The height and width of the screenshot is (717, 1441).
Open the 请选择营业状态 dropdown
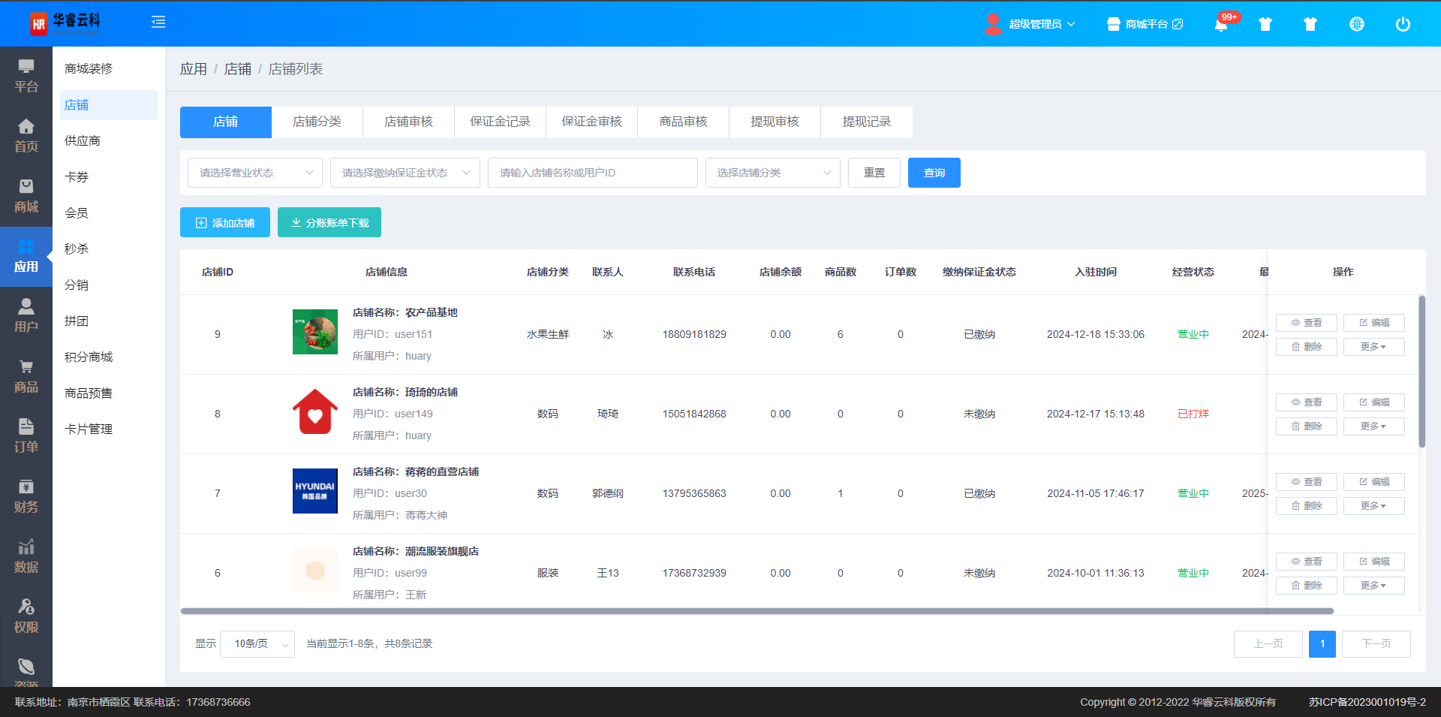click(x=255, y=173)
